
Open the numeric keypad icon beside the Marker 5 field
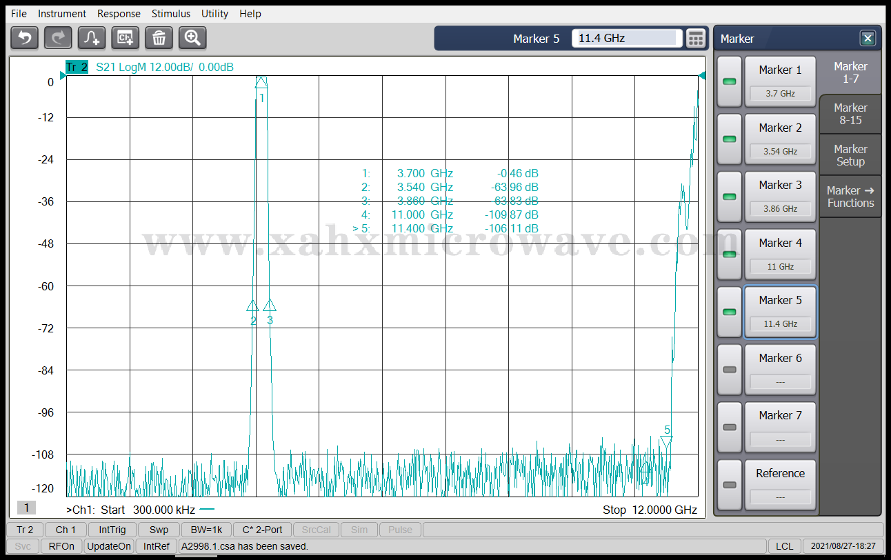pos(696,39)
